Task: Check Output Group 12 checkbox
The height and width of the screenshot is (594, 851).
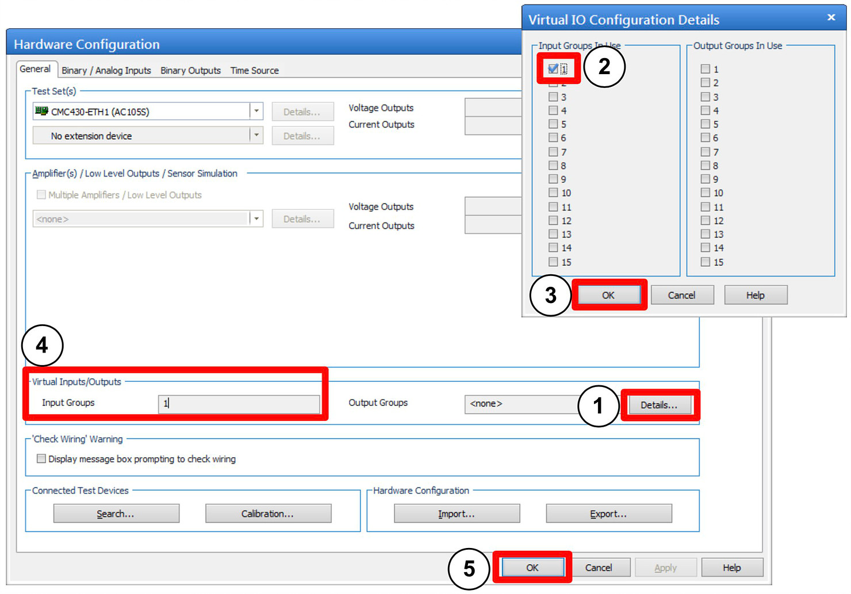Action: [706, 221]
